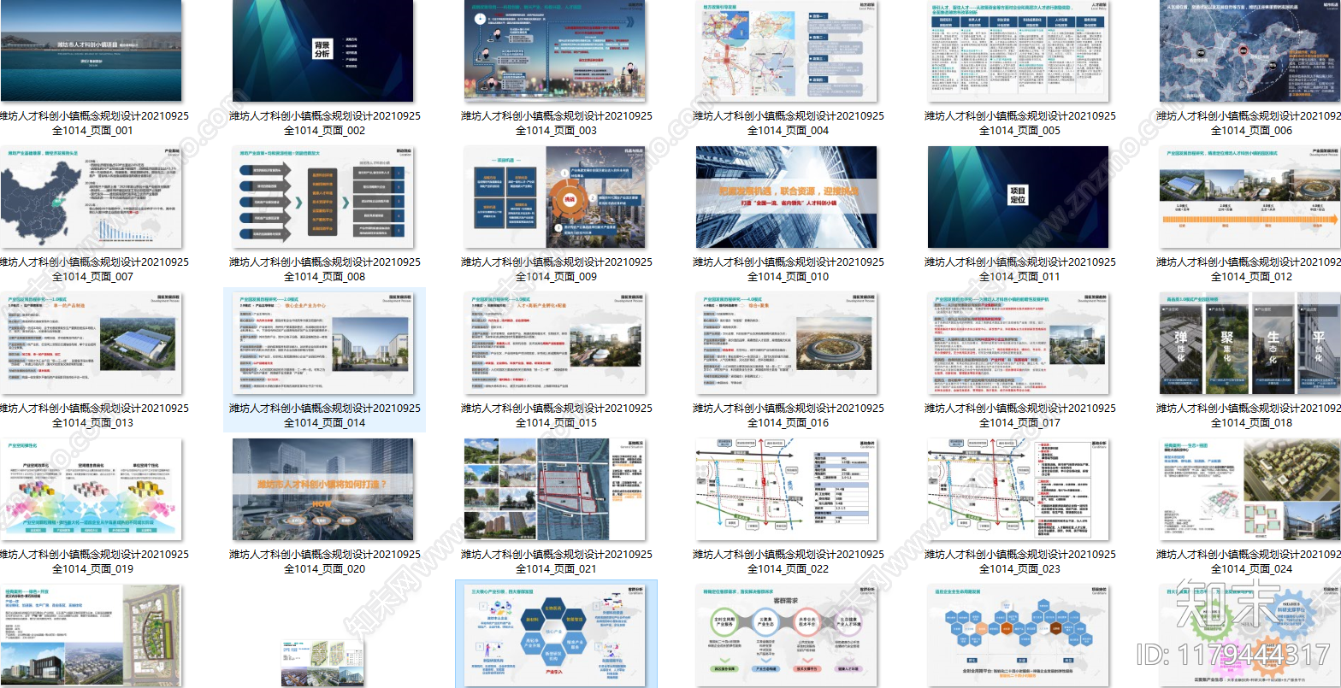The height and width of the screenshot is (688, 1341).
Task: Select the 页面_010 skyscraper banner thumbnail
Action: tap(786, 197)
